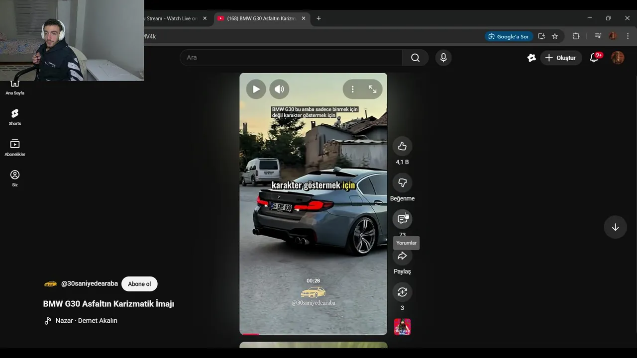The image size is (637, 358).
Task: Open a new Chrome tab
Action: click(318, 18)
